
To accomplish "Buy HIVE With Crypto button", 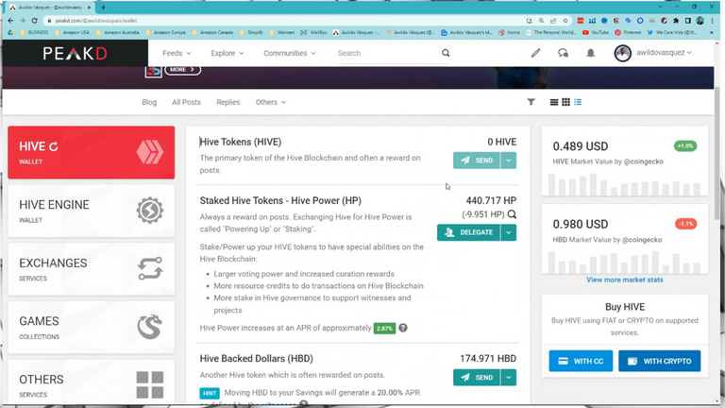I will click(x=659, y=361).
